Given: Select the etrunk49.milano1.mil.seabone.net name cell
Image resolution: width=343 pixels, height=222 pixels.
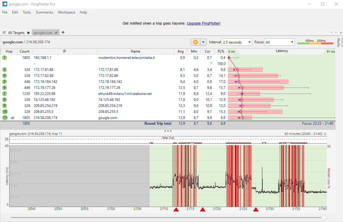Looking at the screenshot, I should pyautogui.click(x=125, y=94).
